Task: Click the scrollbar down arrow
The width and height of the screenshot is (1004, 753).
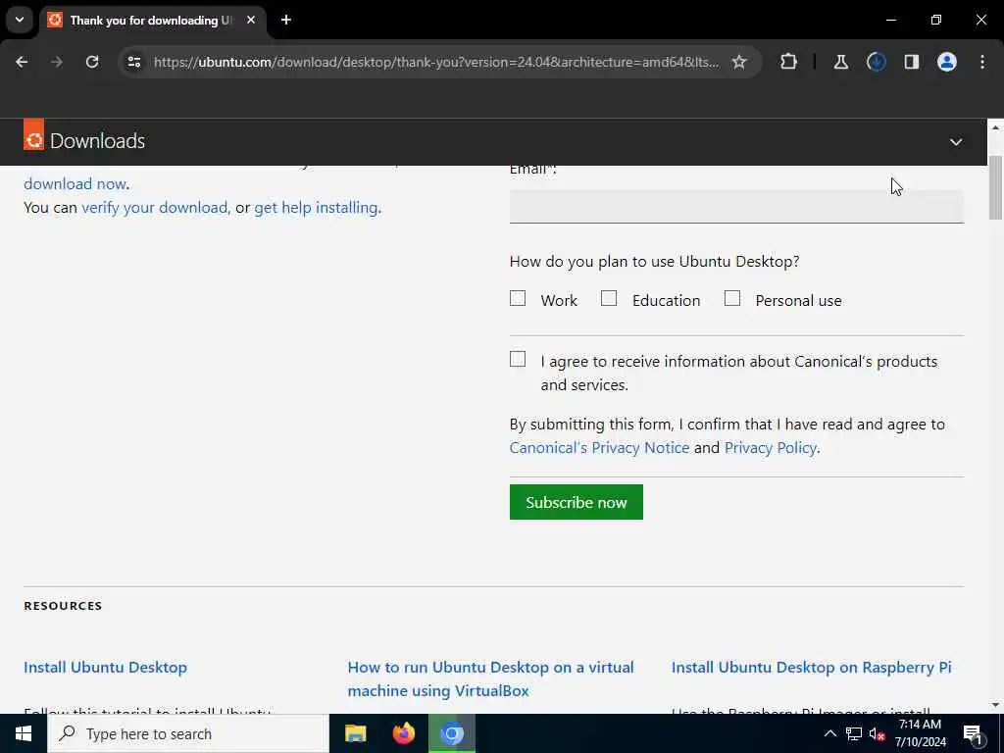Action: coord(995,705)
